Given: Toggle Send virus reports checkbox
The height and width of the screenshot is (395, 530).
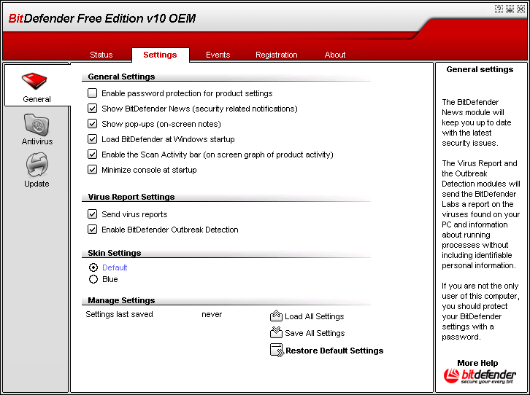Looking at the screenshot, I should pos(92,214).
